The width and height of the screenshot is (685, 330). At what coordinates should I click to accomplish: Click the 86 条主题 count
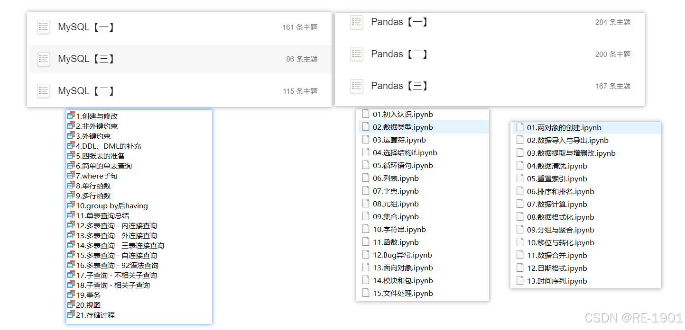pos(302,59)
